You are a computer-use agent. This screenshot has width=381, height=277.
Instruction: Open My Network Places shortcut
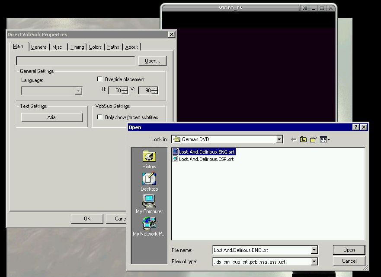(x=149, y=227)
